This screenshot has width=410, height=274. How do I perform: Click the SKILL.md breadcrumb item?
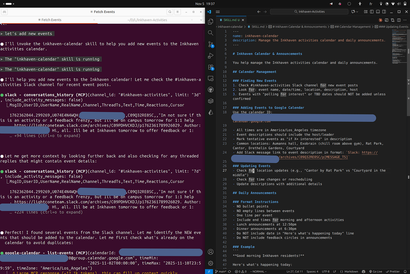click(x=256, y=27)
